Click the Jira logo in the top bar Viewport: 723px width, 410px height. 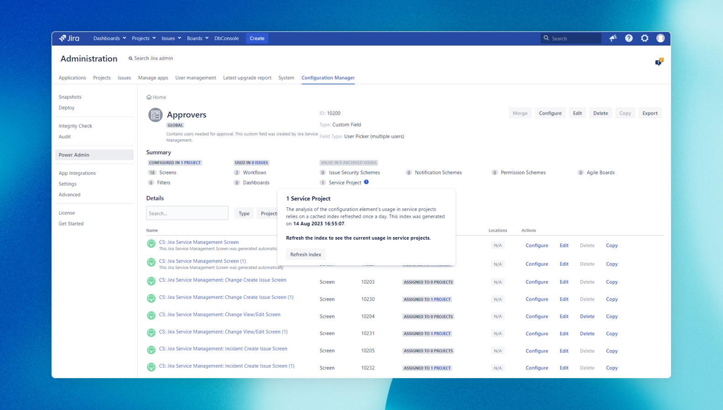pyautogui.click(x=69, y=38)
